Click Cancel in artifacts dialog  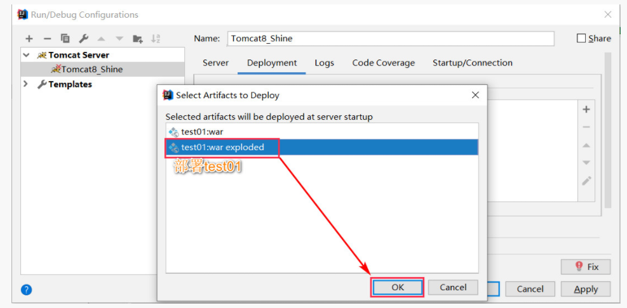[453, 287]
